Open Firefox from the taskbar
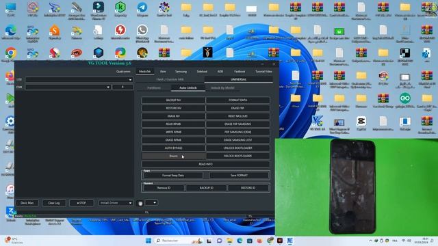The image size is (438, 246). click(x=260, y=241)
